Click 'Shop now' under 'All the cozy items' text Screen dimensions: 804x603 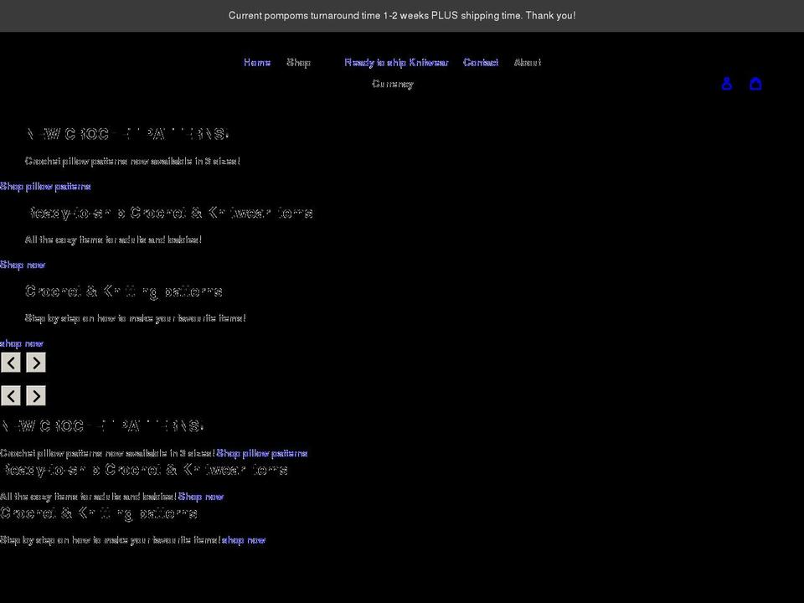(23, 265)
